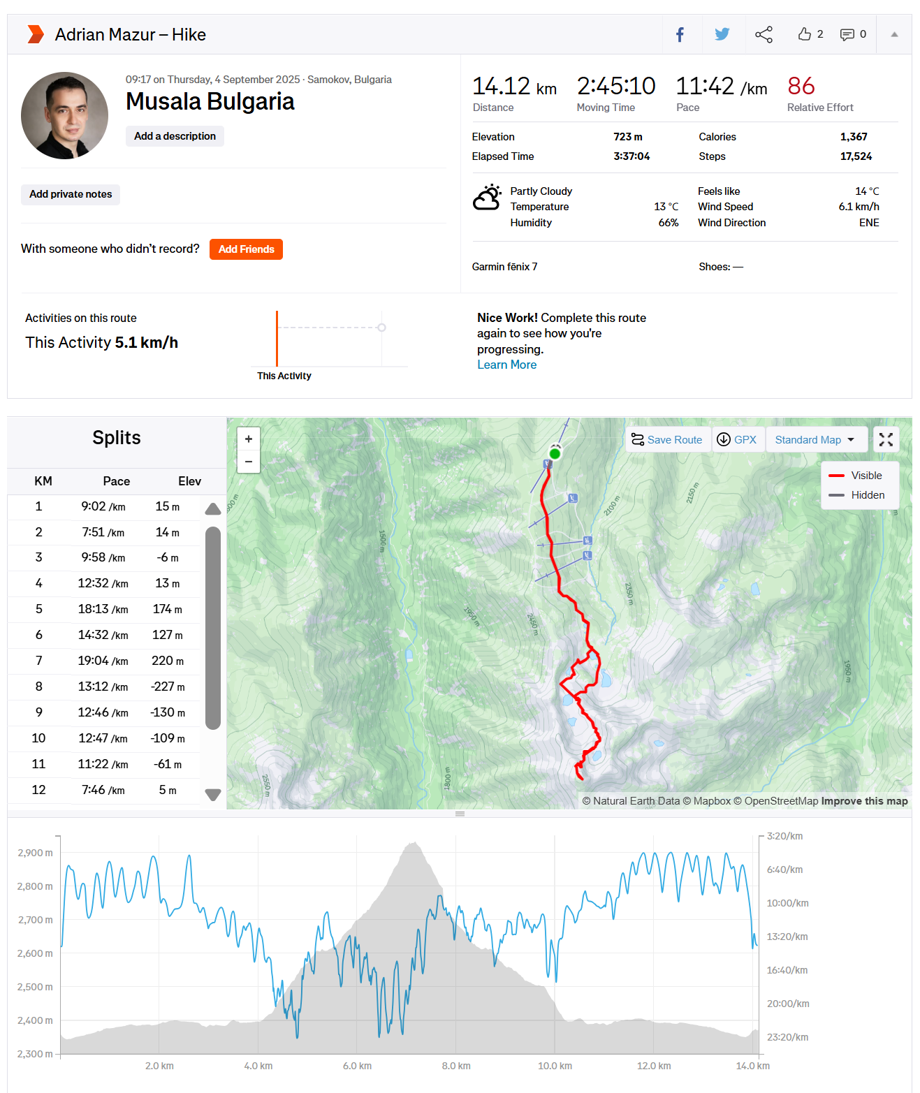
Task: Share the activity on Twitter
Action: point(722,34)
